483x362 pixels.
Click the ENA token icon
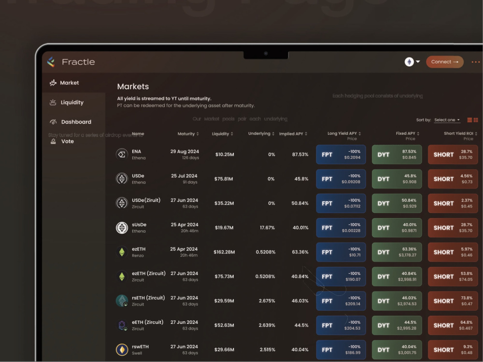(122, 154)
